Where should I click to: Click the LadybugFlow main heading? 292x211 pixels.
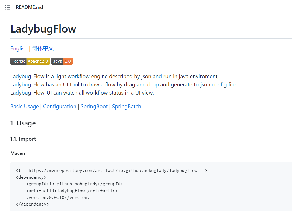tap(43, 29)
